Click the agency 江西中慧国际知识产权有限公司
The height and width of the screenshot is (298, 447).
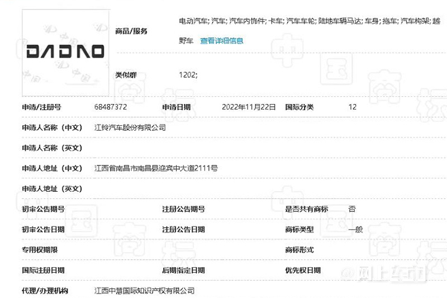coord(144,291)
